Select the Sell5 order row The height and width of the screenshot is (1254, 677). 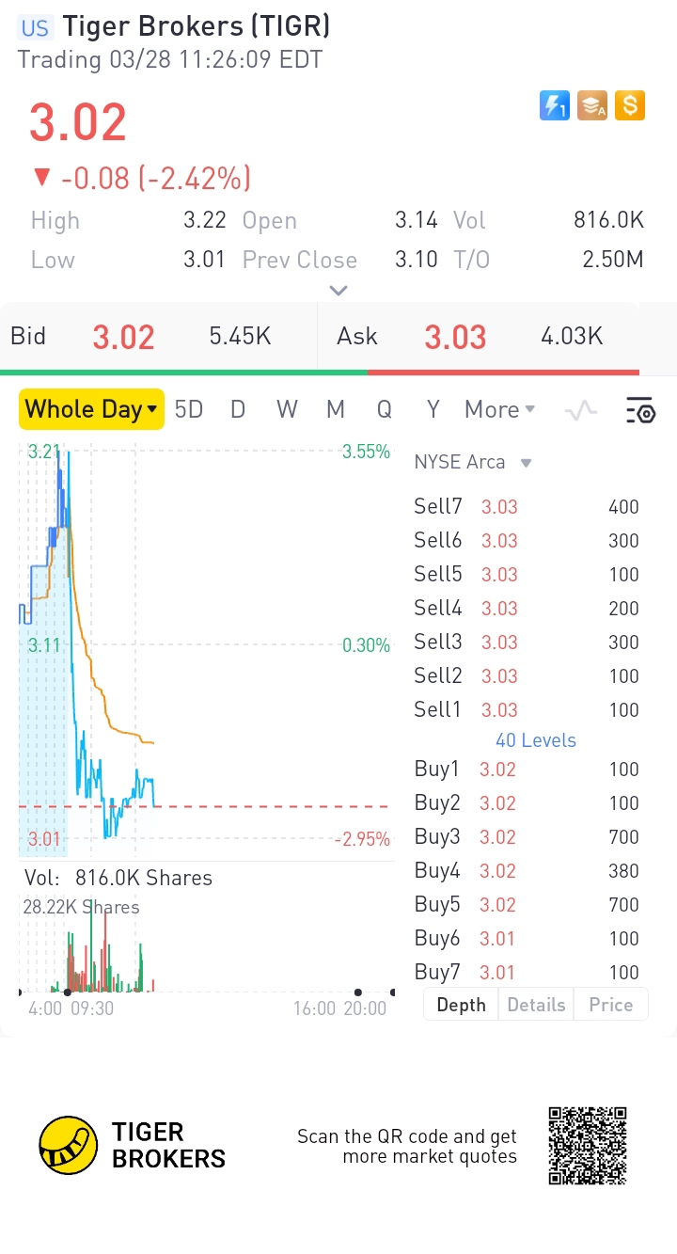pyautogui.click(x=527, y=575)
